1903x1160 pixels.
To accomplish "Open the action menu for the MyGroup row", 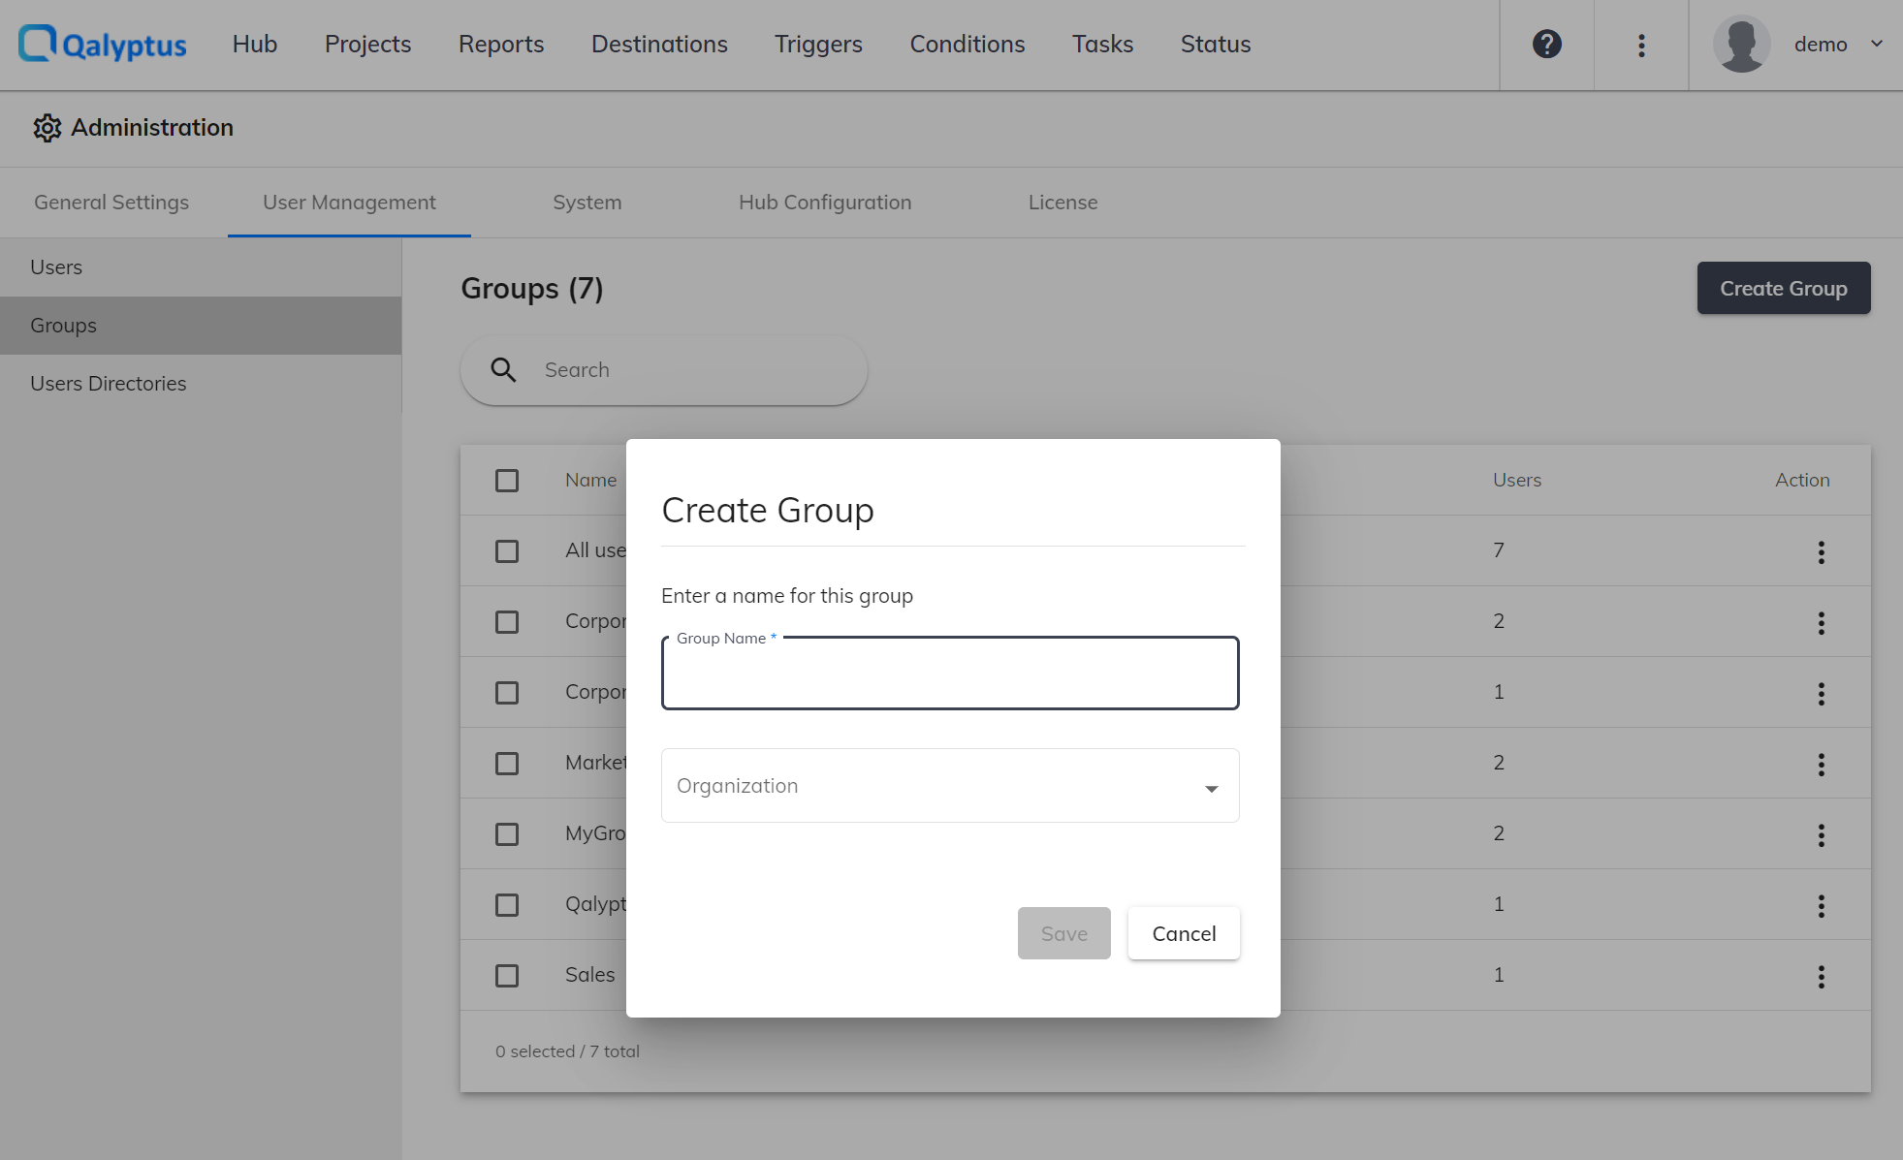I will [x=1822, y=834].
